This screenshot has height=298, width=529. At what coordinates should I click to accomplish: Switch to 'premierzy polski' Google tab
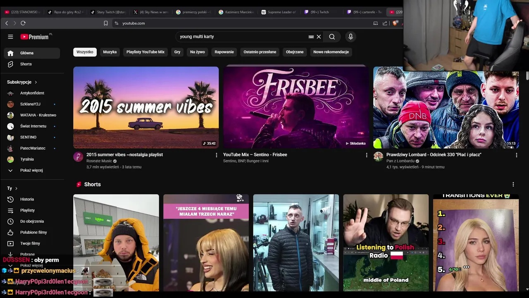point(193,12)
